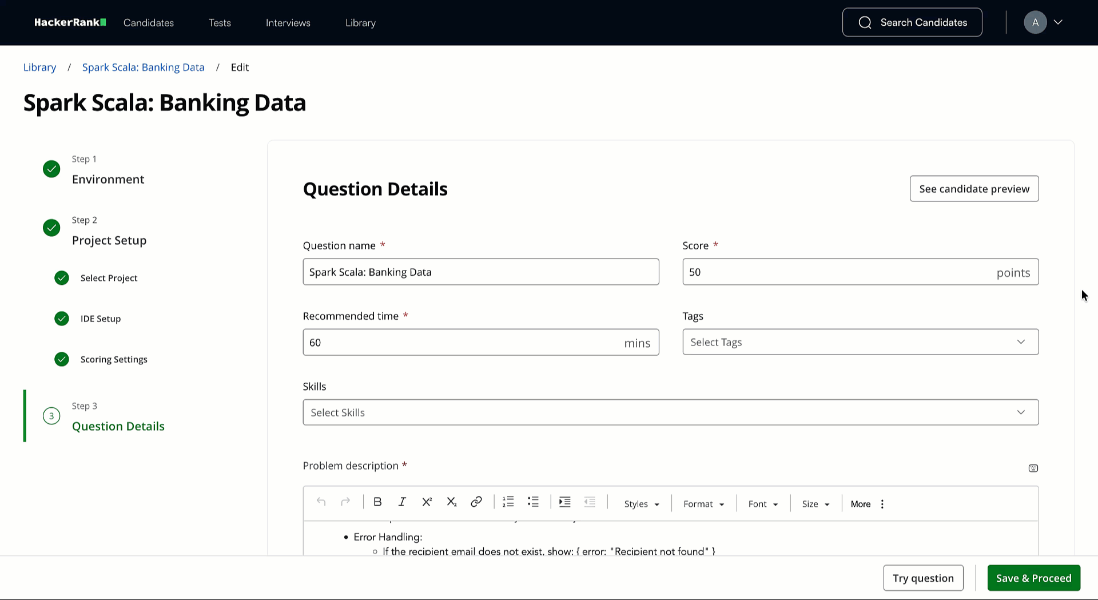Open the Font dropdown in editor toolbar
The width and height of the screenshot is (1098, 600).
click(x=763, y=504)
